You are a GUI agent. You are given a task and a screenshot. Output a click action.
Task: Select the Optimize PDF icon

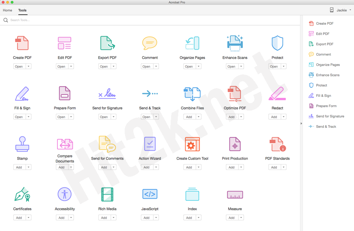(x=234, y=94)
